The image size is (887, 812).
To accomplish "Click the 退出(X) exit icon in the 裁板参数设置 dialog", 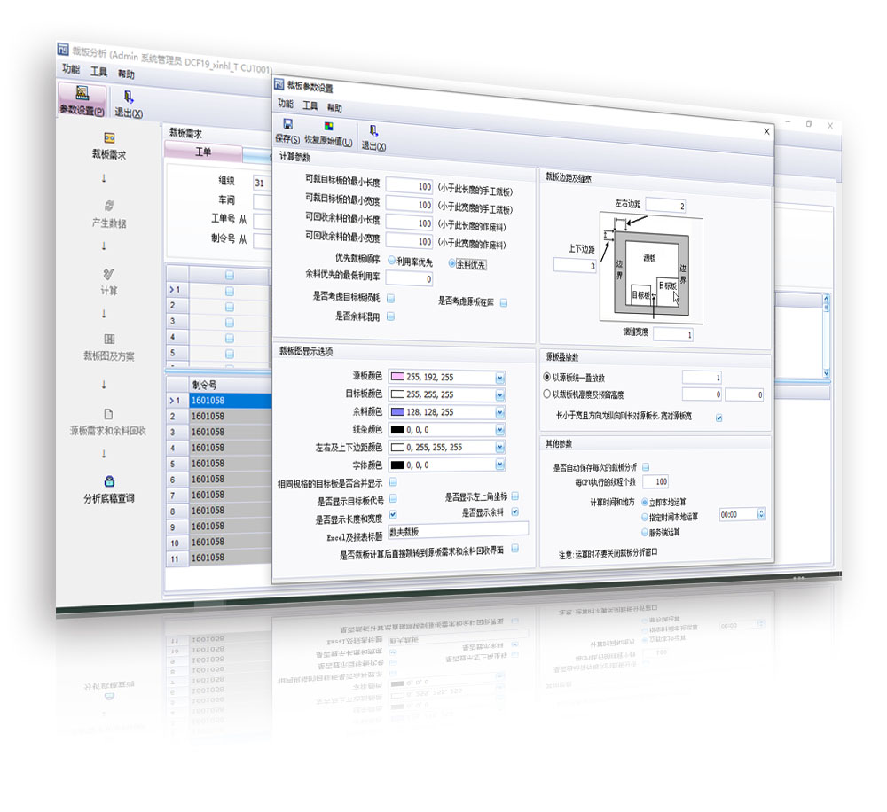I will [373, 131].
